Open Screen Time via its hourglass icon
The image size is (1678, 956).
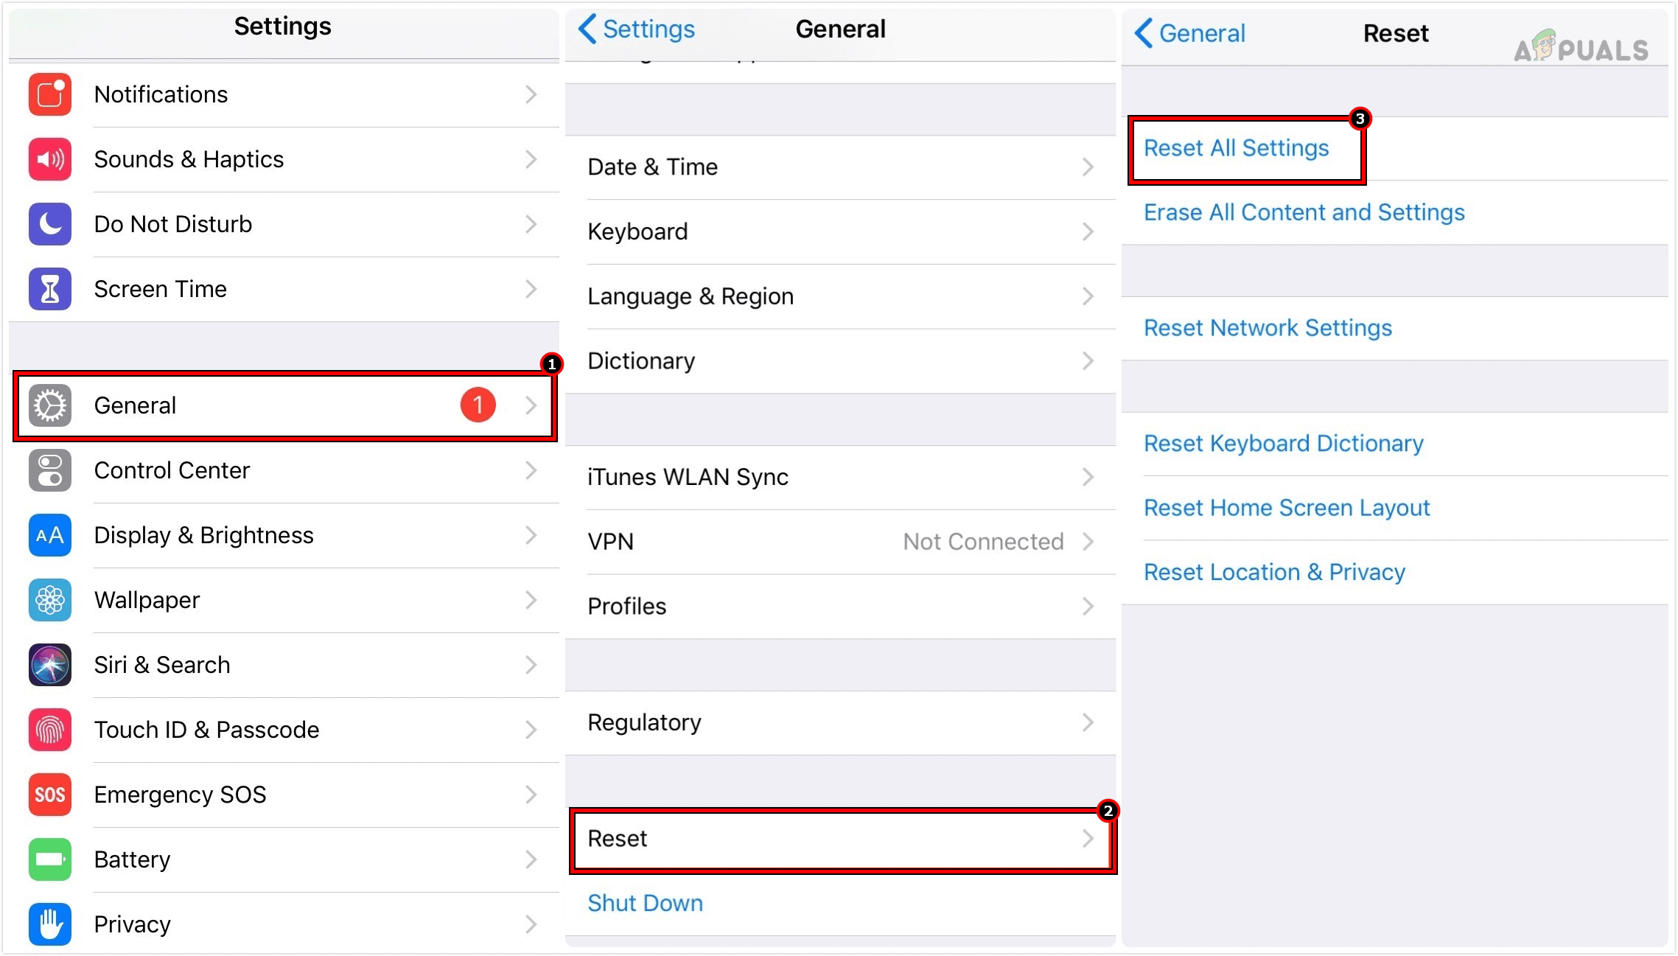(49, 289)
